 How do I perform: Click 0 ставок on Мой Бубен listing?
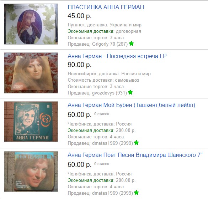coord(102,114)
